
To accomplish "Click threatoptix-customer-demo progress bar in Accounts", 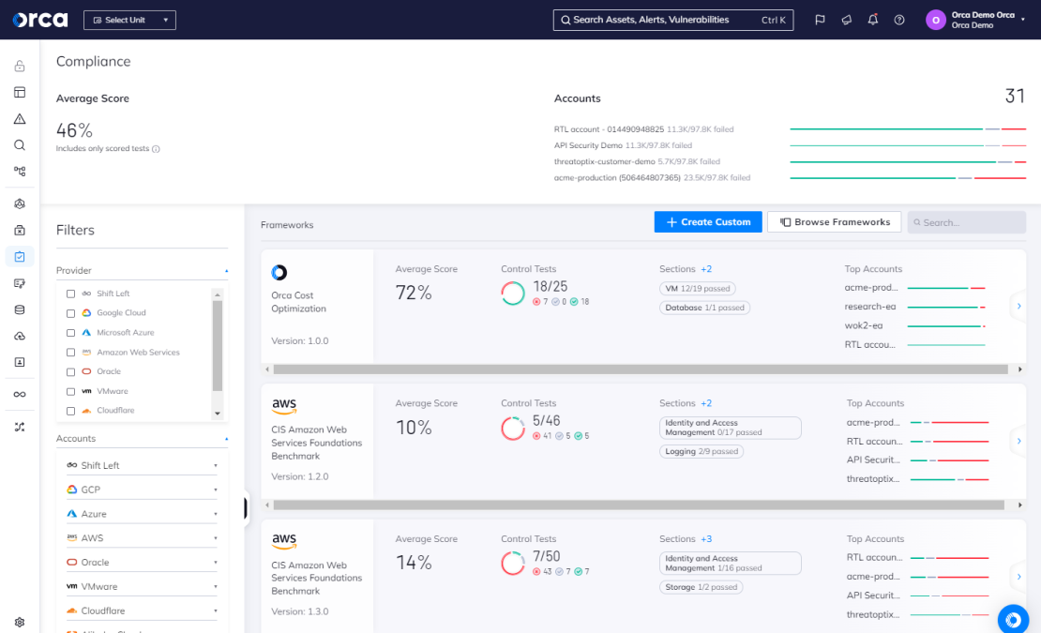I will [x=908, y=162].
